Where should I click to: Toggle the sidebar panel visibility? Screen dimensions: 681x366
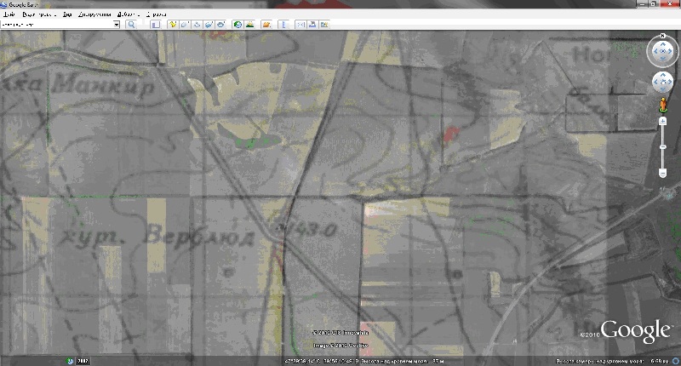point(154,25)
